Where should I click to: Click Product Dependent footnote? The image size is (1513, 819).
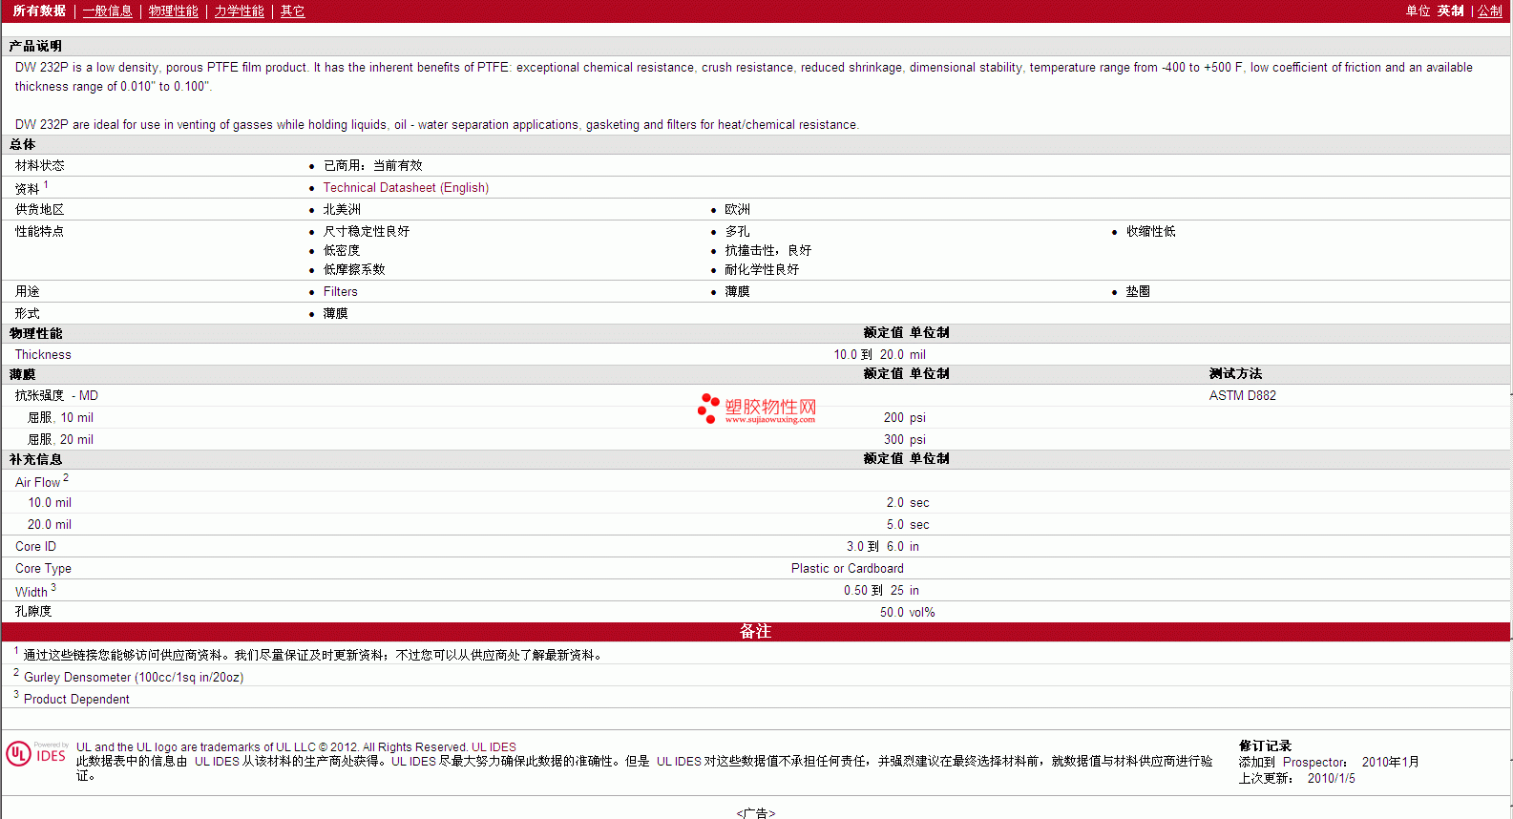coord(76,700)
